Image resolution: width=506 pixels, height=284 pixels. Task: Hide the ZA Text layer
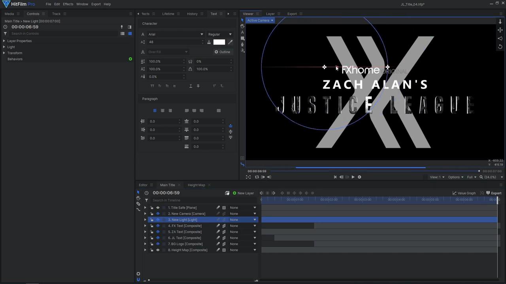158,232
